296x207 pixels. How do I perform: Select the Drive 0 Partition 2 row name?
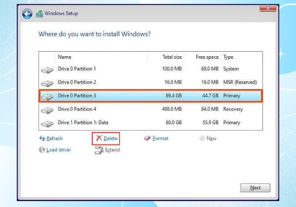77,82
